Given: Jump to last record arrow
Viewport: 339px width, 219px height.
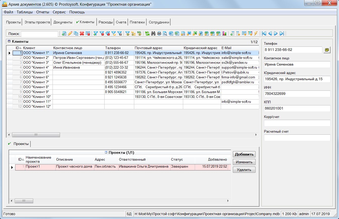Looking at the screenshot, I should click(282, 33).
